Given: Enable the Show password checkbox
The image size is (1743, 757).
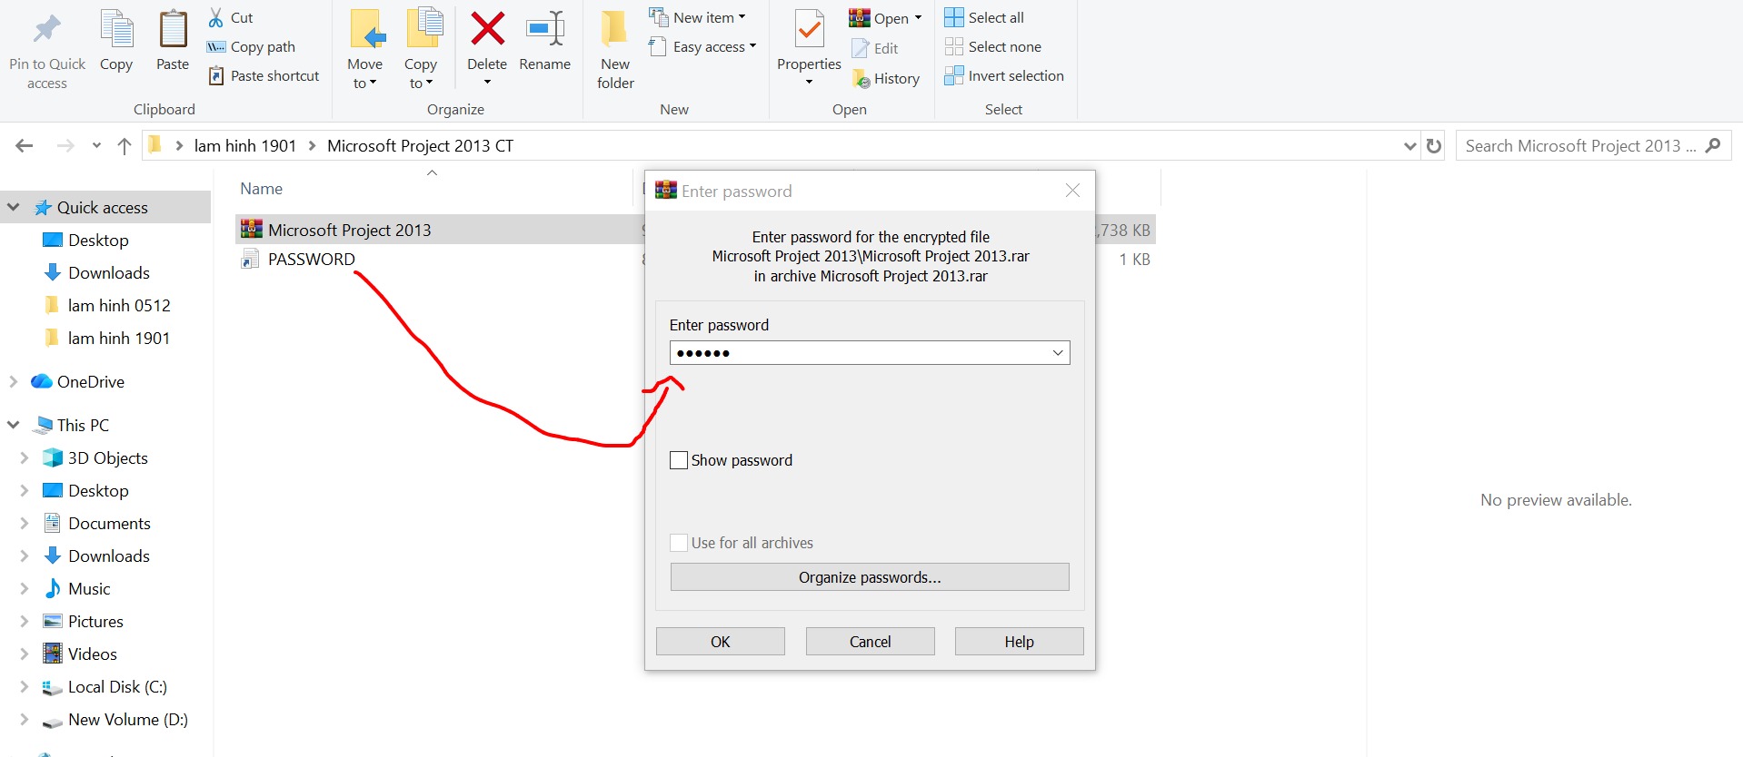Looking at the screenshot, I should (x=679, y=460).
